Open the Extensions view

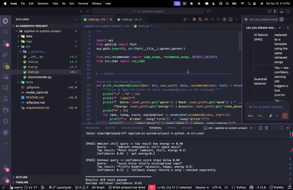(5, 66)
